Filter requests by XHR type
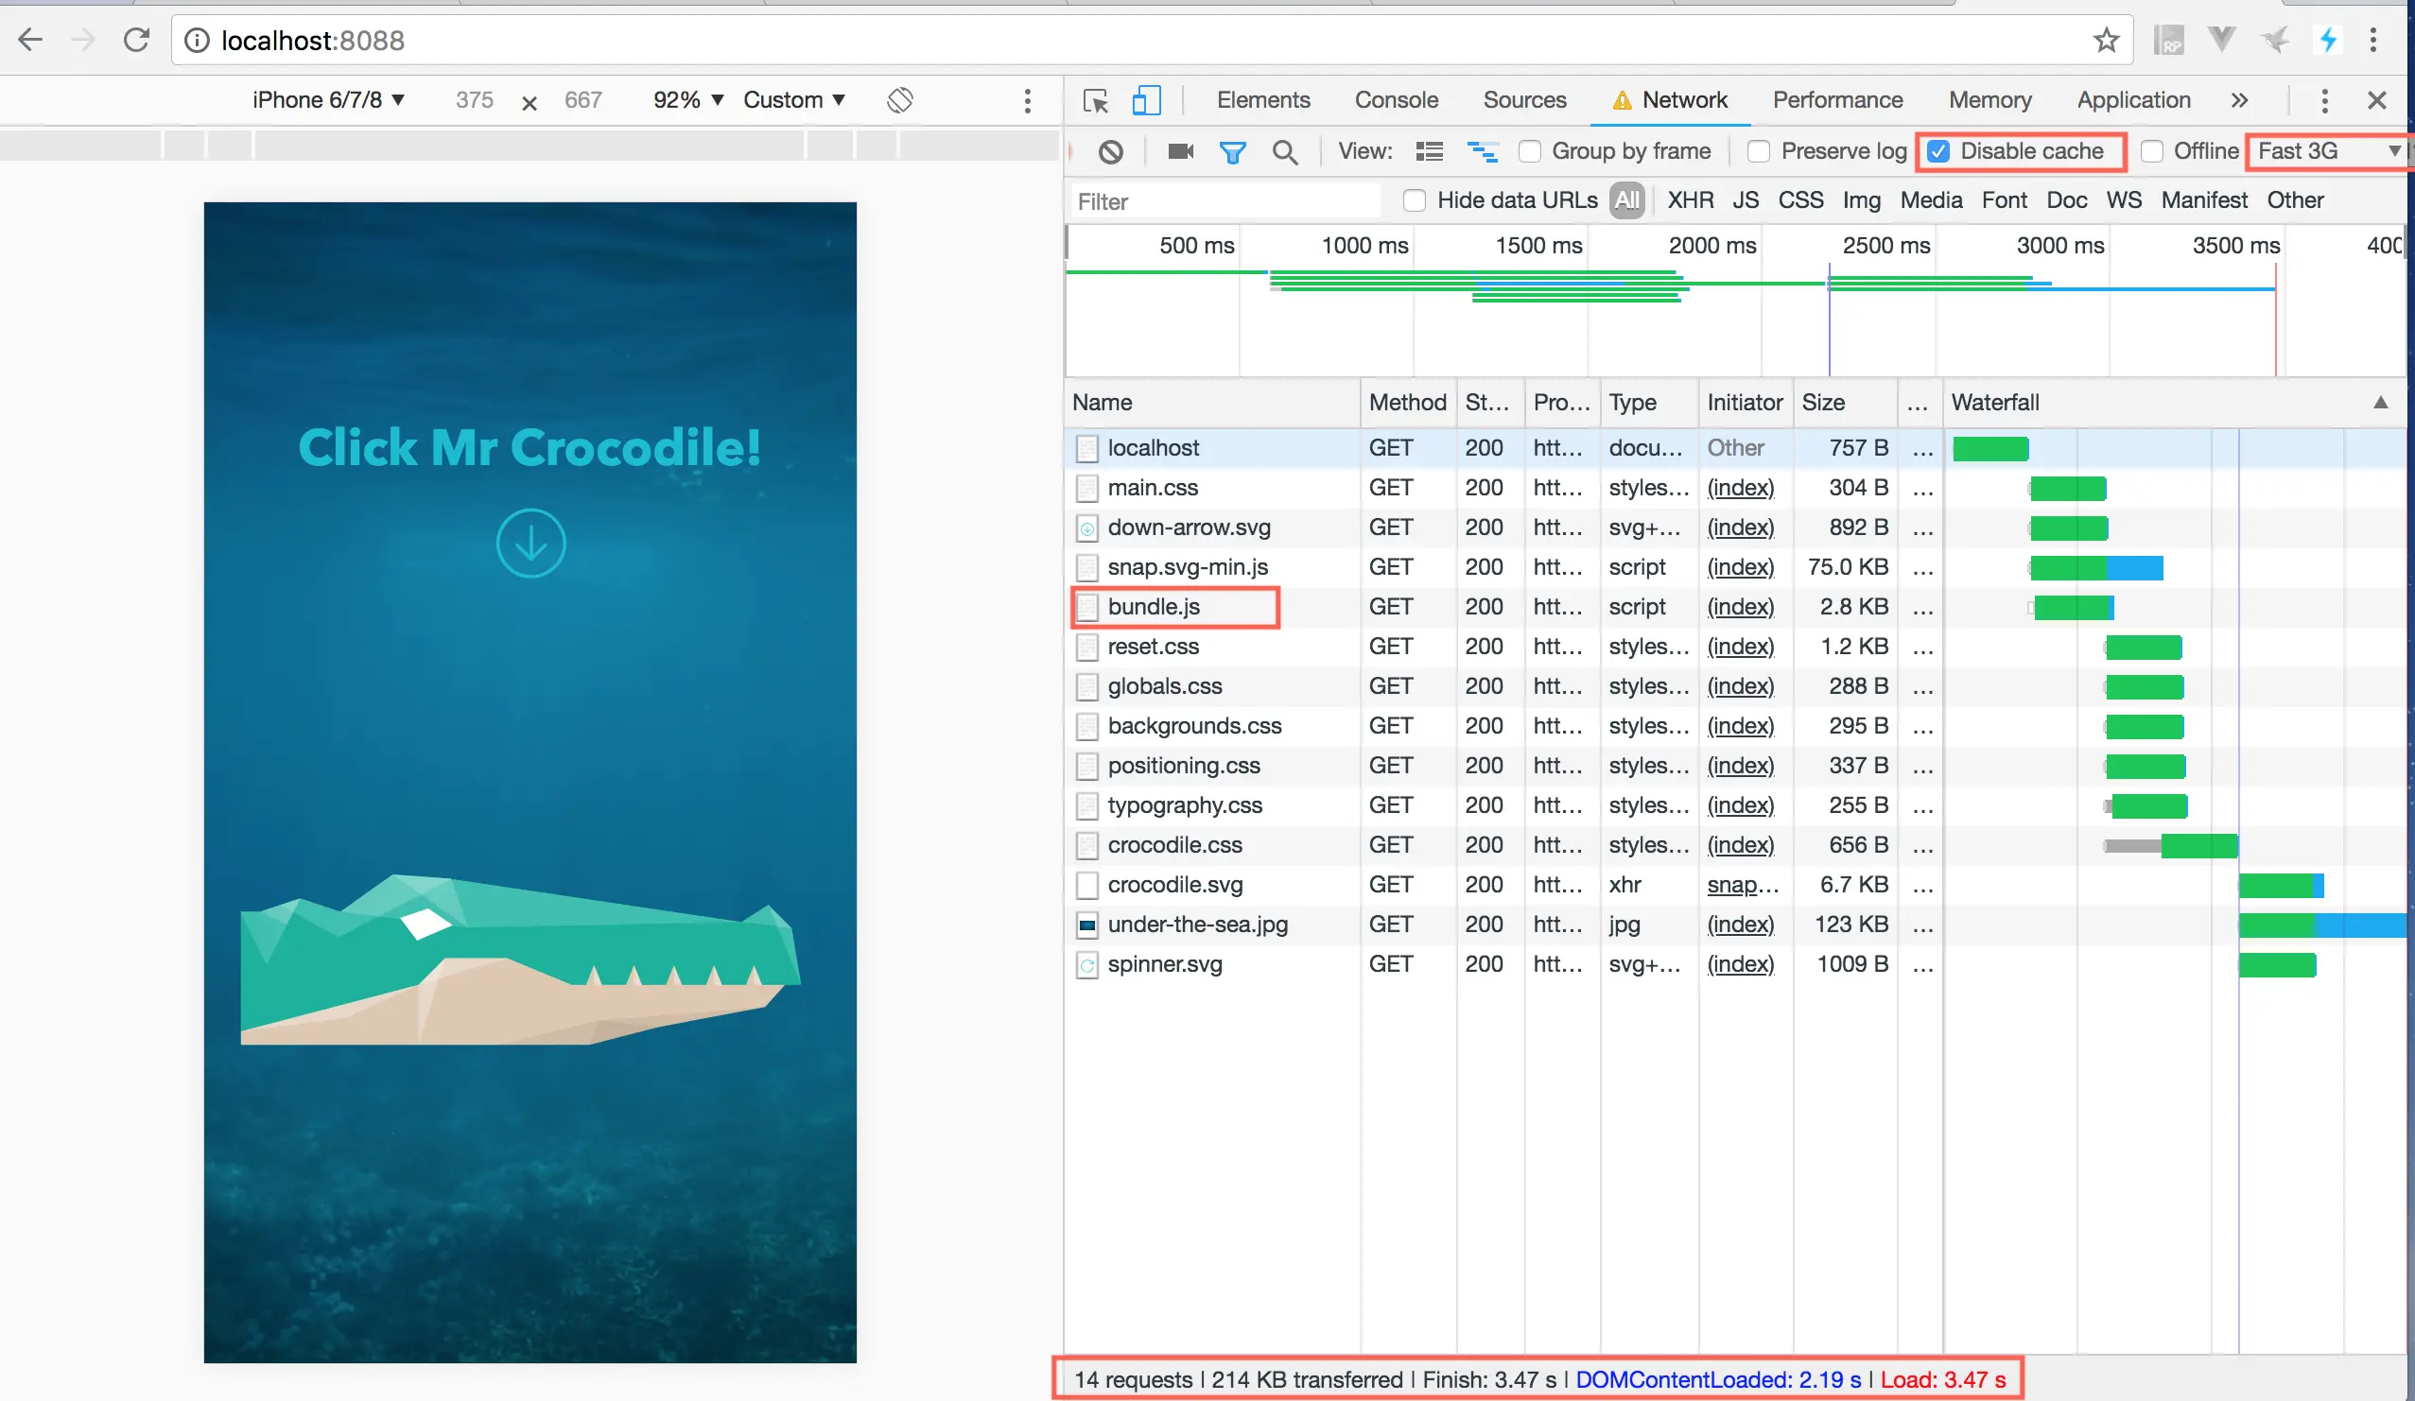This screenshot has width=2415, height=1401. click(1690, 200)
